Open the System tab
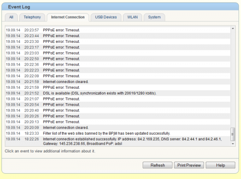The height and width of the screenshot is (179, 241). pyautogui.click(x=154, y=17)
